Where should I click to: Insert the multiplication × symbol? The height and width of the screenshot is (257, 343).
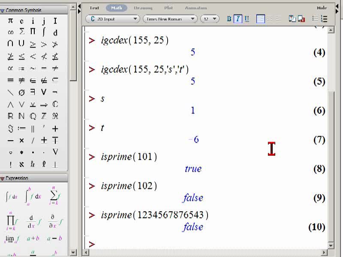coord(21,140)
